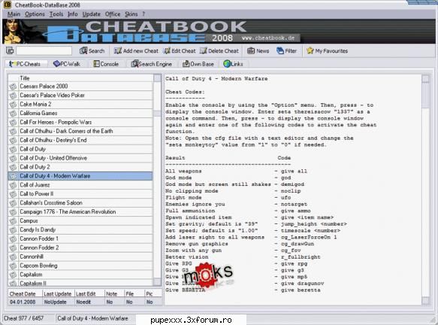This screenshot has width=438, height=325.
Task: Click the cheat text pane scrollbar up arrow
Action: point(425,78)
